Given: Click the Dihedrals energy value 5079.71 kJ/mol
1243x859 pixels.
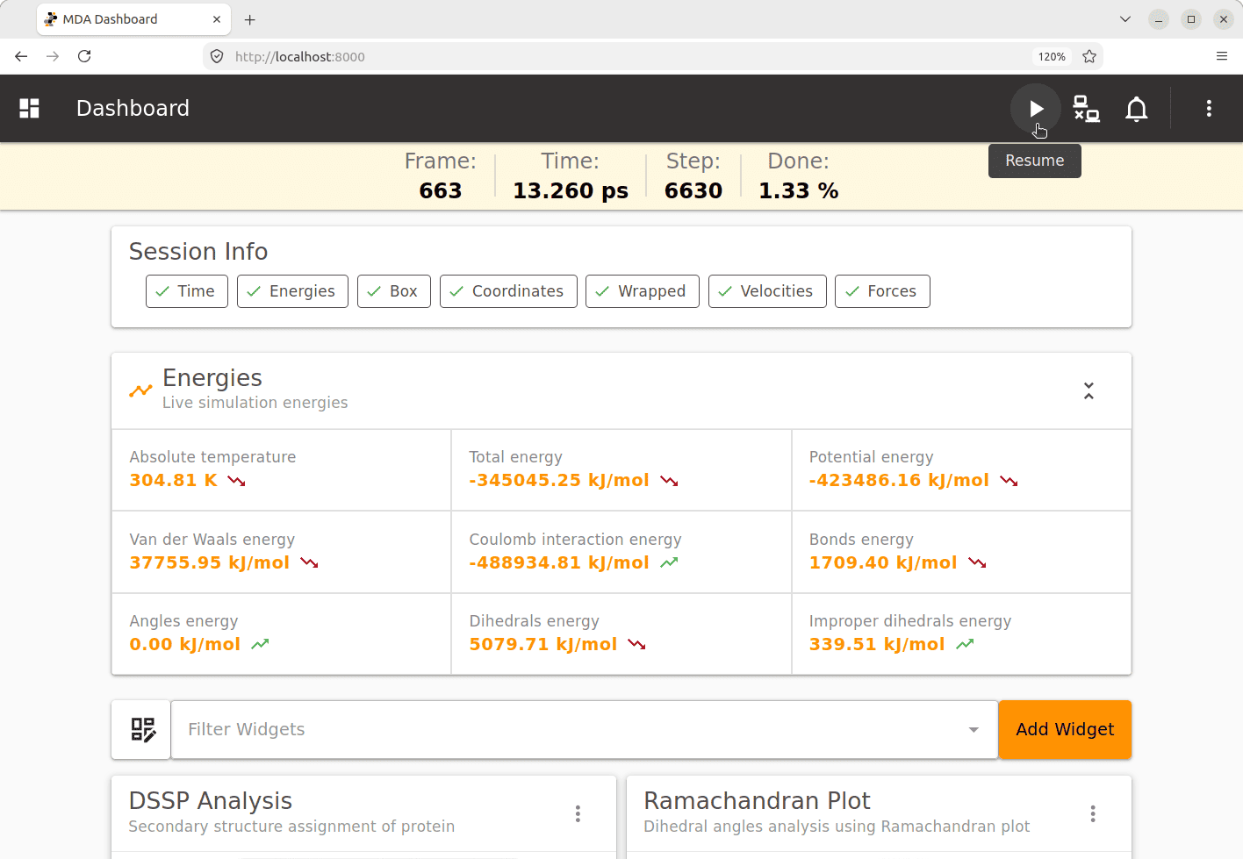Looking at the screenshot, I should pos(543,644).
